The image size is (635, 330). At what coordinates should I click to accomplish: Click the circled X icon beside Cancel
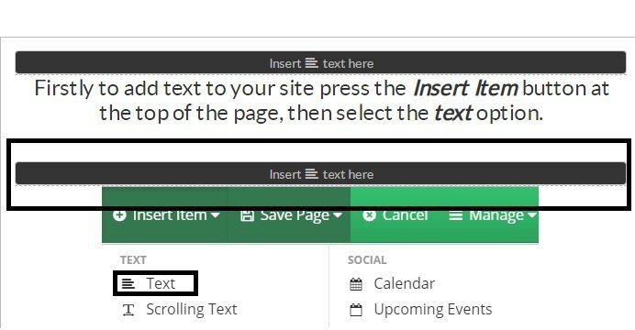(x=369, y=215)
